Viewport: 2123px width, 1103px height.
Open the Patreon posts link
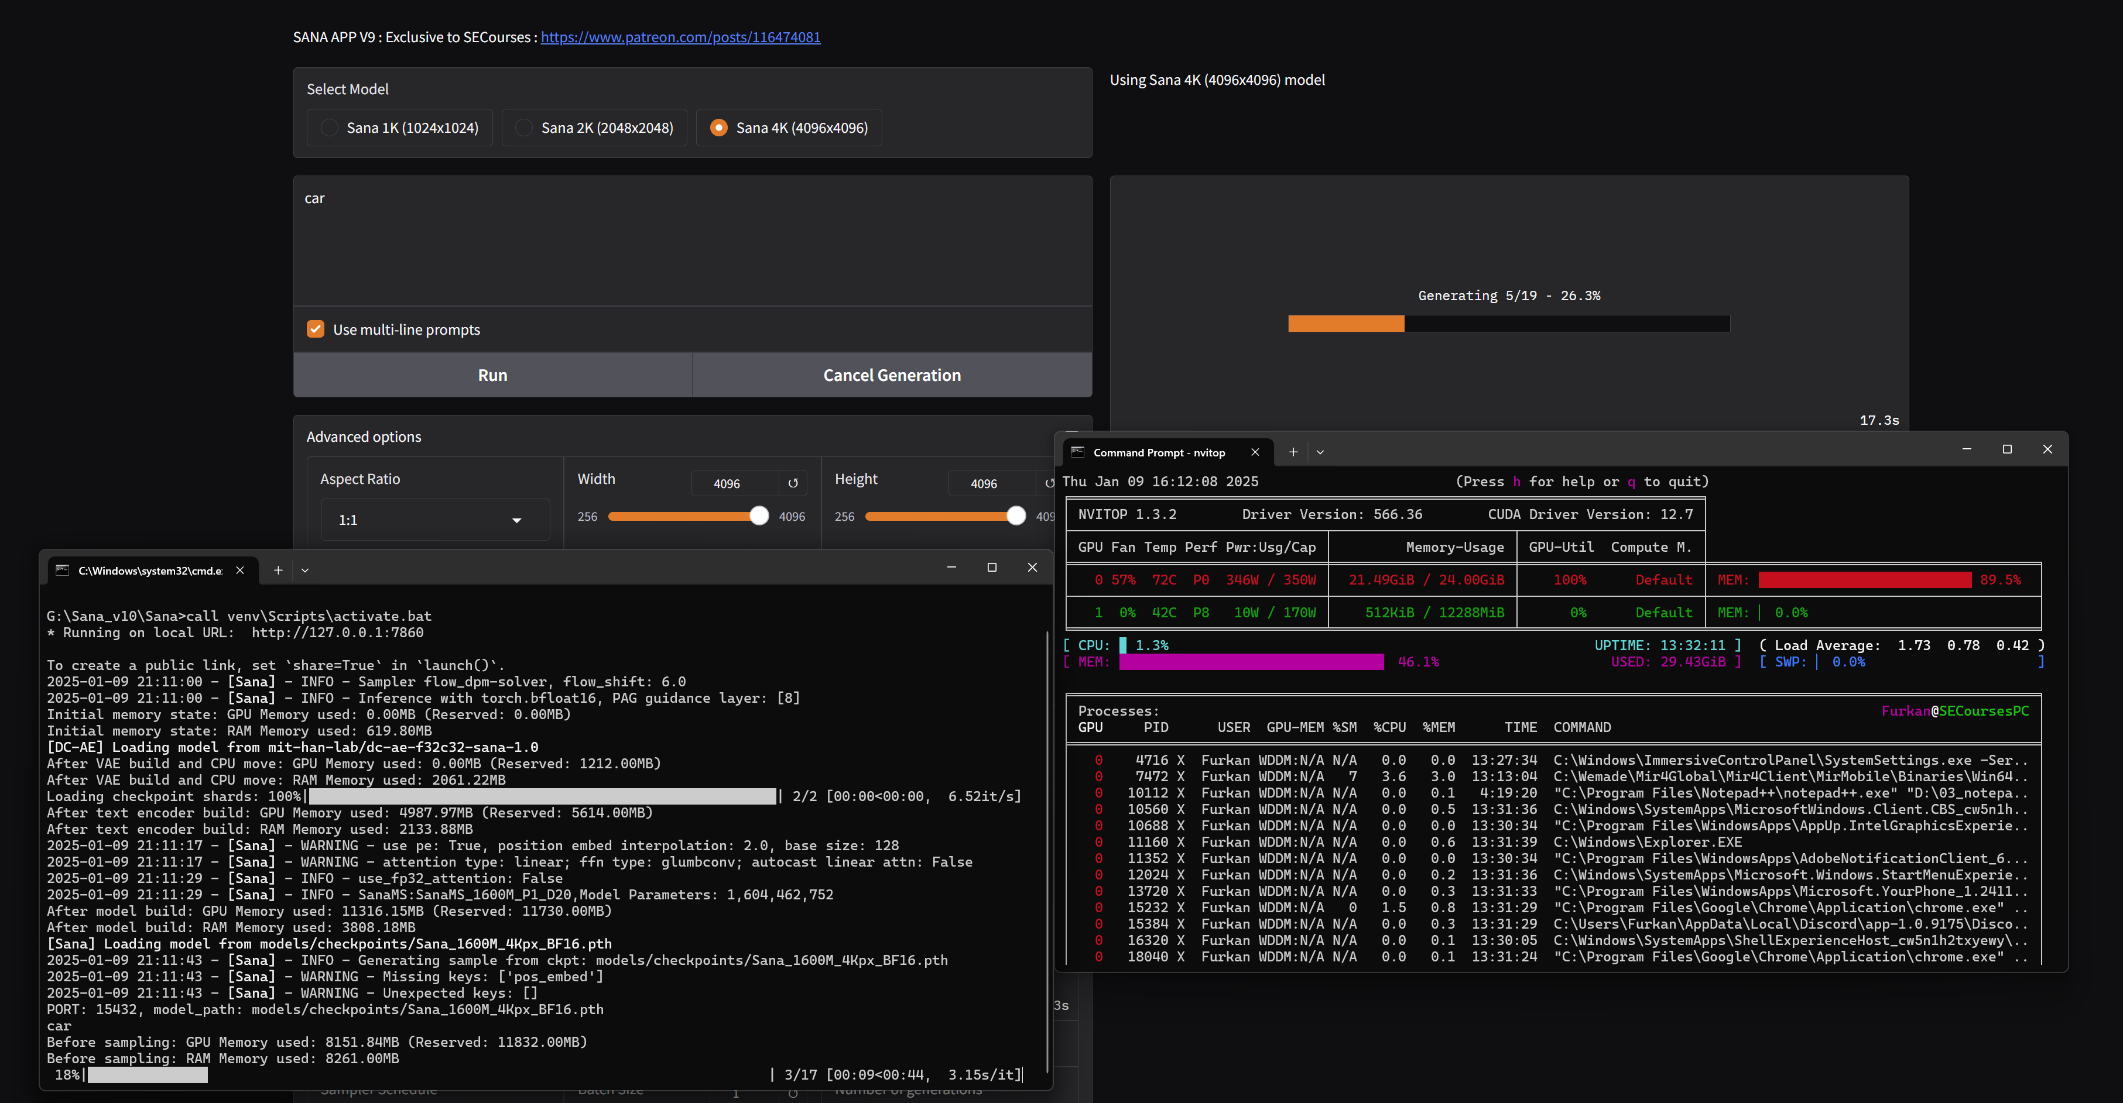[680, 37]
